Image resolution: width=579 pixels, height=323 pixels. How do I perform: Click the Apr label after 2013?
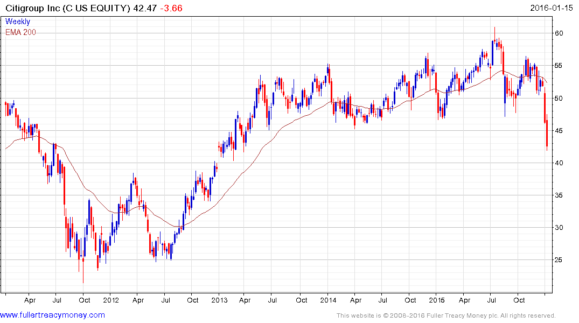click(245, 300)
